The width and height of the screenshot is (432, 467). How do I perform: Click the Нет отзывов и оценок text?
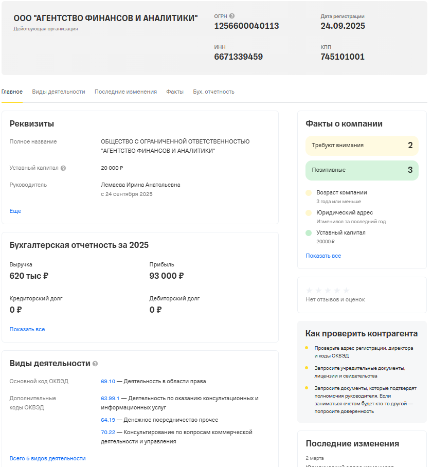(x=335, y=300)
